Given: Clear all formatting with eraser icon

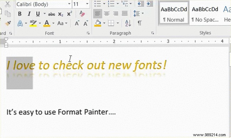Looking at the screenshot, I should tap(82, 14).
